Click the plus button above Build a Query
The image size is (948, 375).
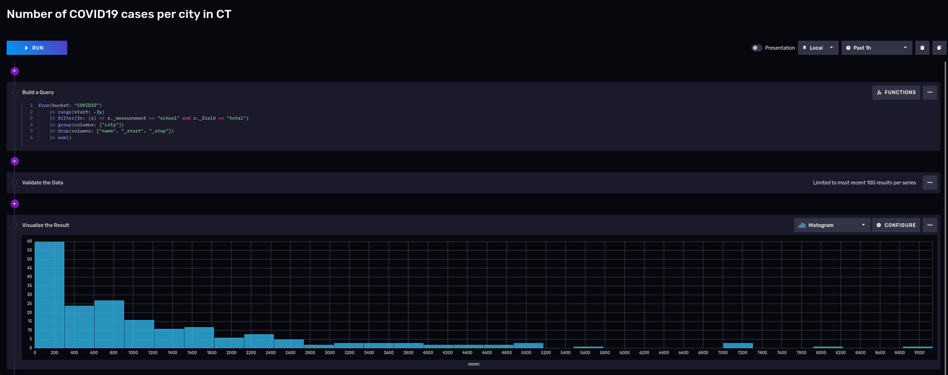coord(15,71)
